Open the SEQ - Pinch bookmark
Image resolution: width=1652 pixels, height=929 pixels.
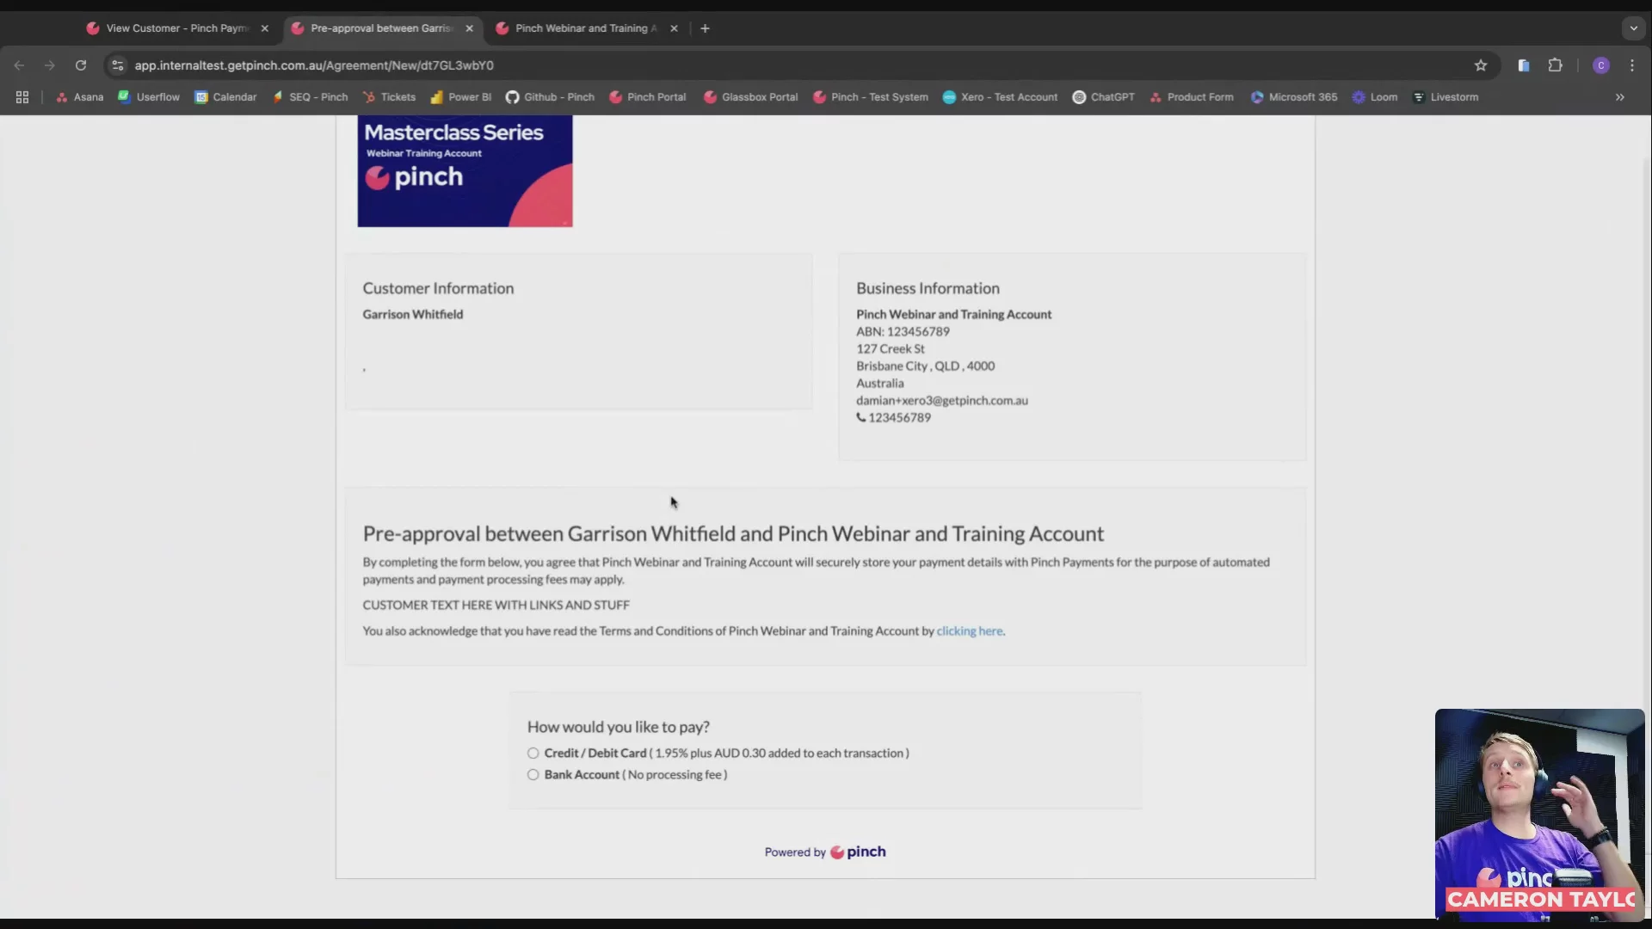point(310,97)
